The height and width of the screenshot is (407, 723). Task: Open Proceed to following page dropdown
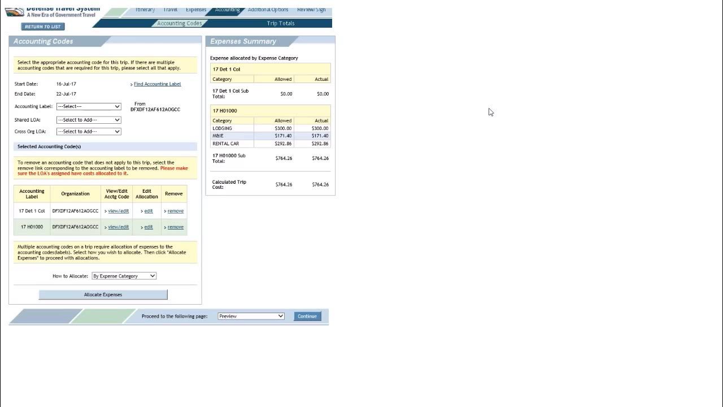(251, 316)
